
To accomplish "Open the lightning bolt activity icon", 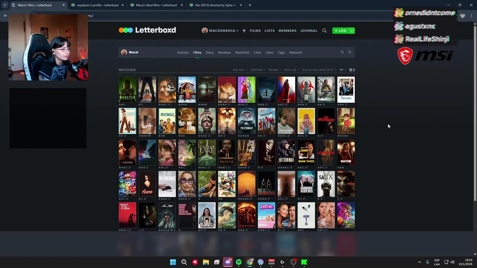I will click(244, 31).
